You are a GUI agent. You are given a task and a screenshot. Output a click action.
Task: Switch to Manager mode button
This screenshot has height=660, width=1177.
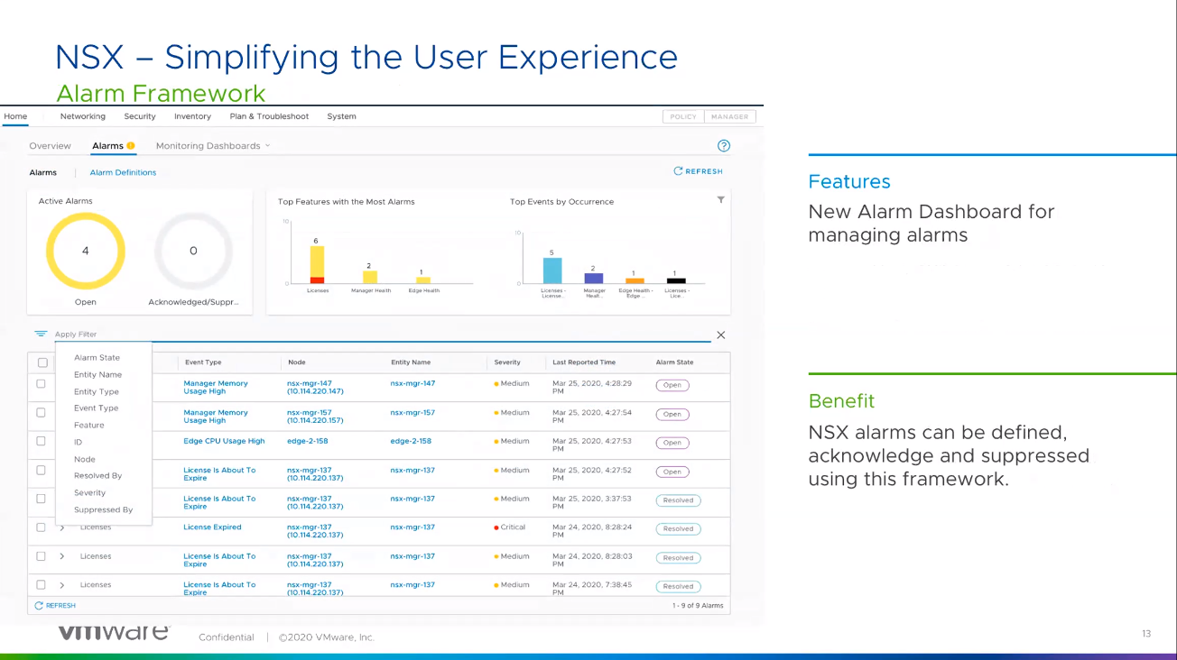click(729, 116)
